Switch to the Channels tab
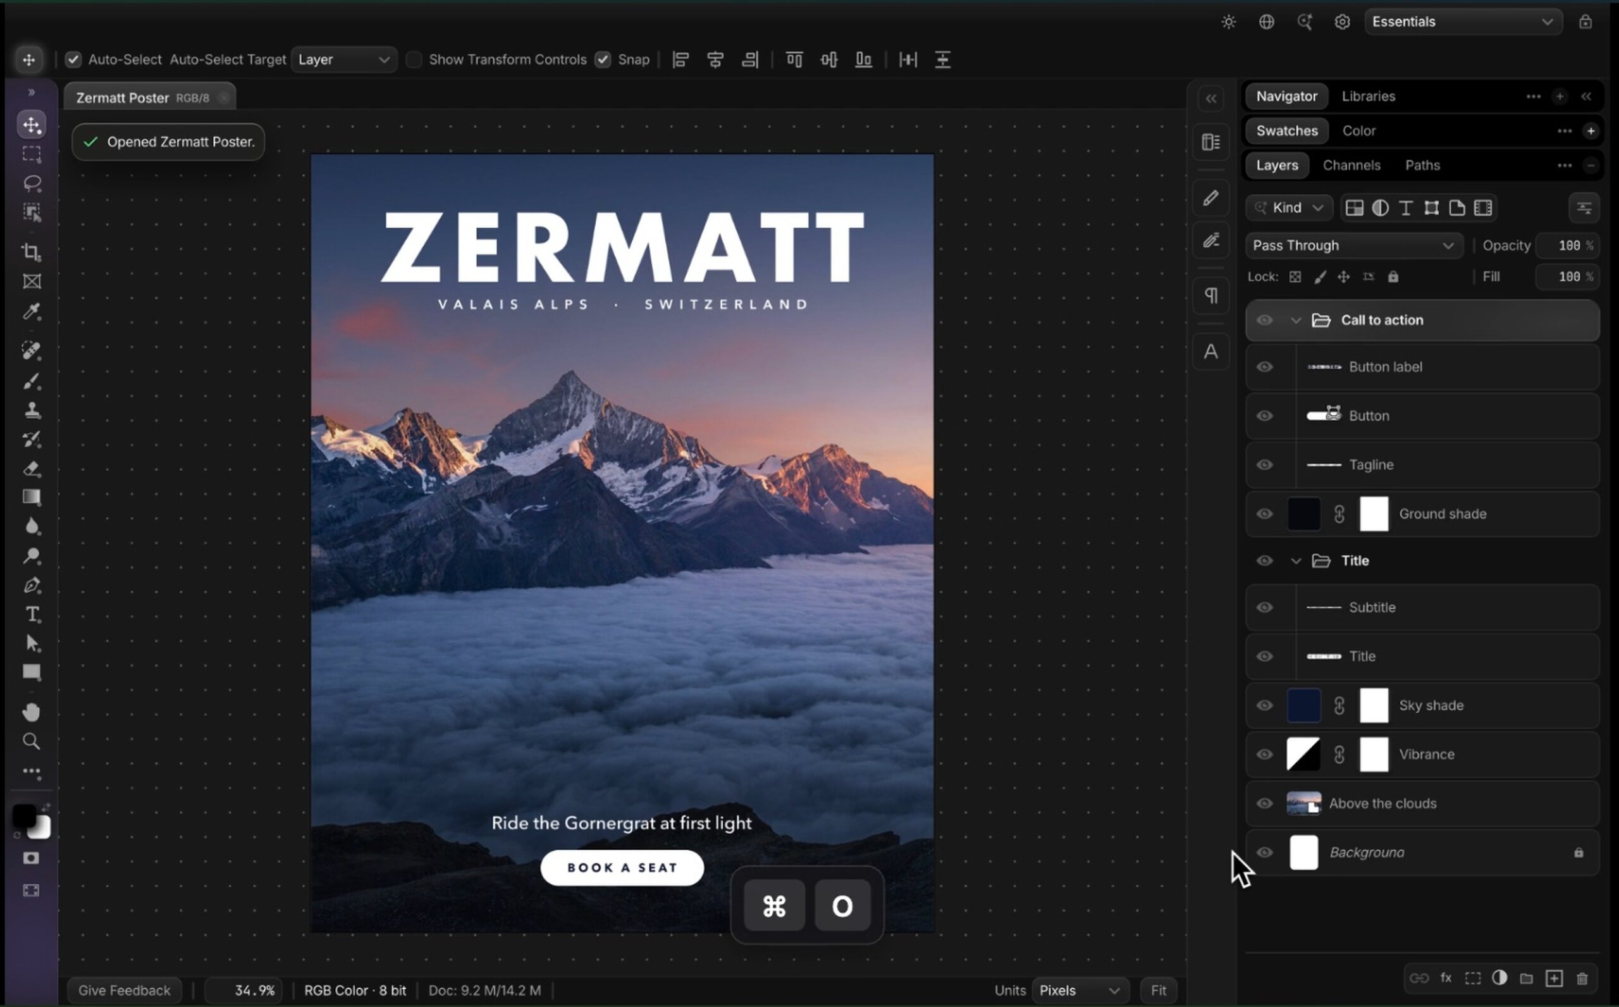Viewport: 1619px width, 1007px height. tap(1351, 165)
